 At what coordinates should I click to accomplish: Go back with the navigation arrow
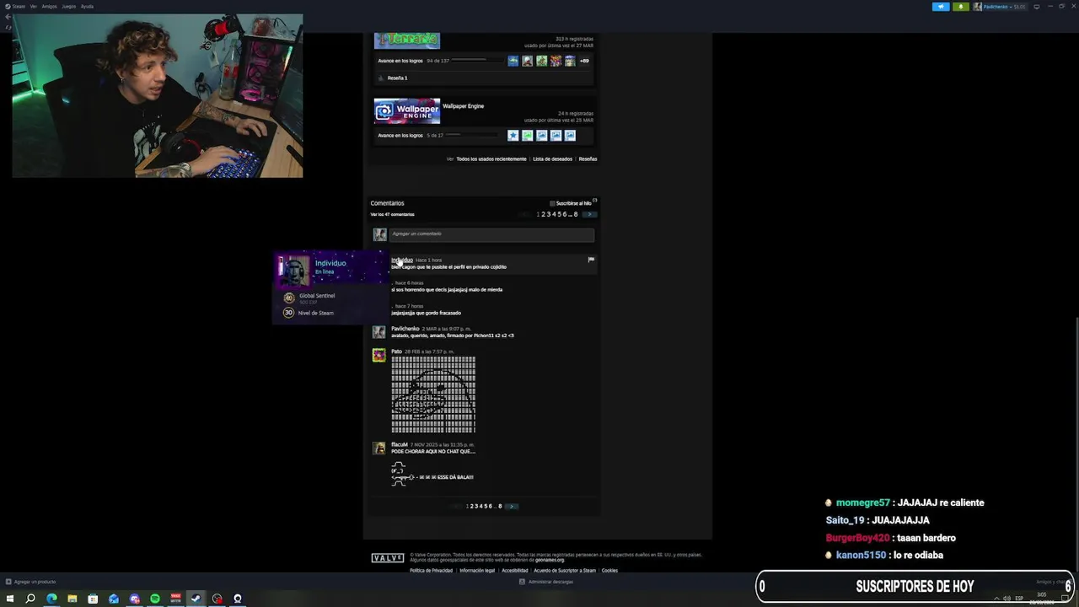tap(8, 17)
